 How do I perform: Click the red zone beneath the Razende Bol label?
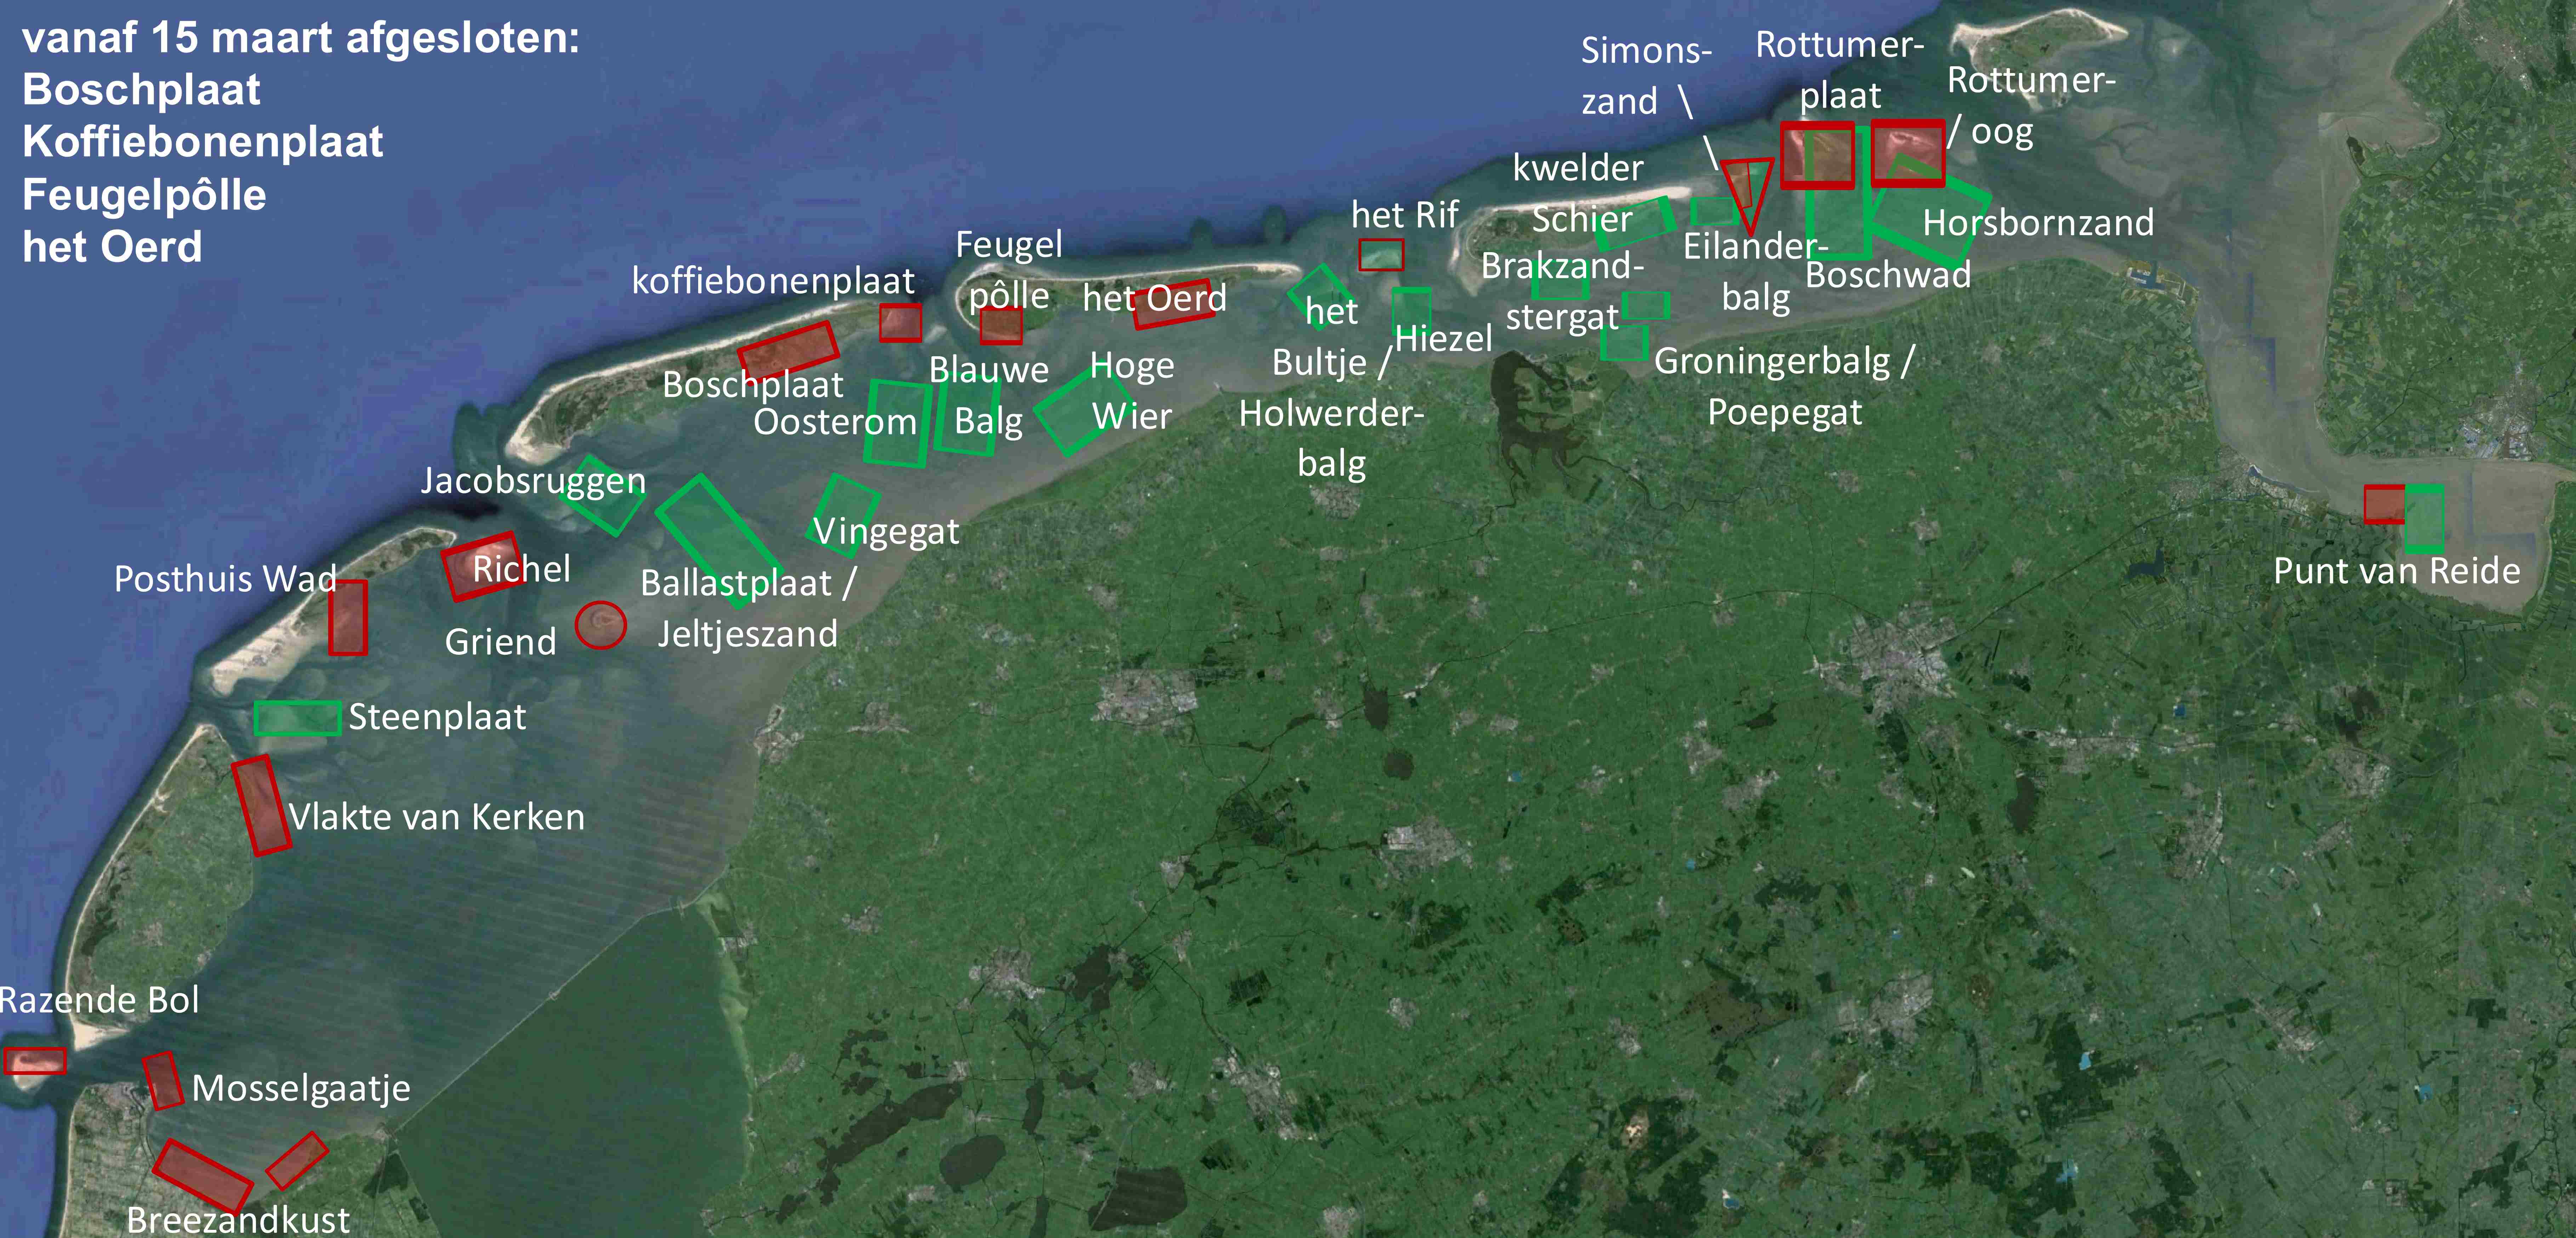point(35,1061)
